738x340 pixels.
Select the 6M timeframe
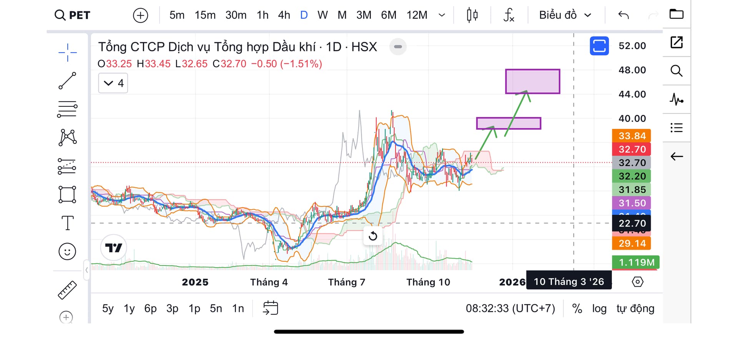point(389,15)
